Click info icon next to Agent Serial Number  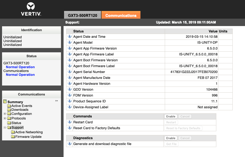(x=69, y=72)
